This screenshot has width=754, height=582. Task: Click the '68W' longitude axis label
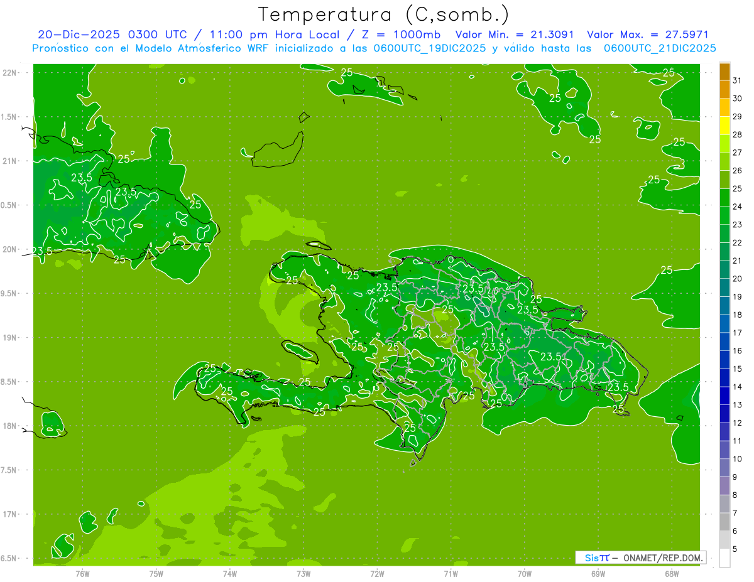[672, 574]
